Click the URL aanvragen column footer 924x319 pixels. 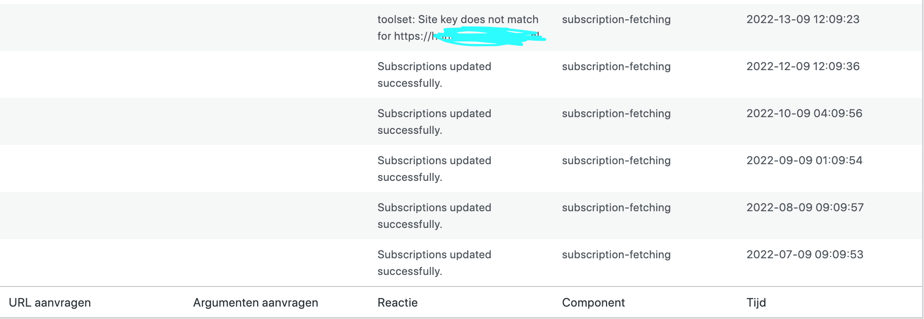click(50, 303)
